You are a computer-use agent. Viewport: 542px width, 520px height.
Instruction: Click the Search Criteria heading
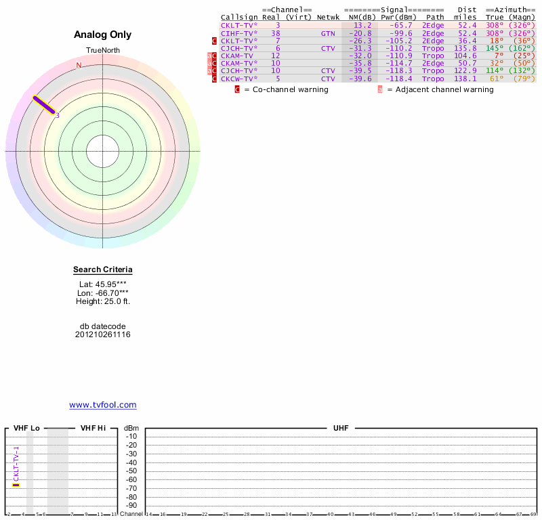103,270
